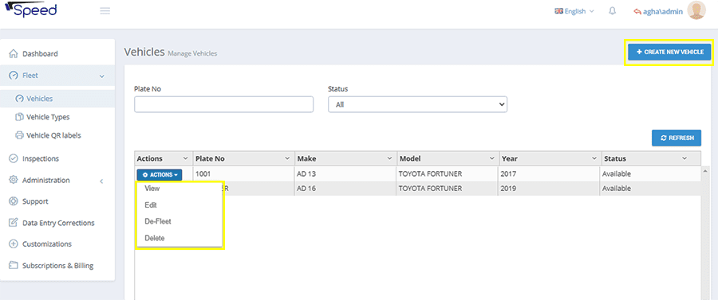Open Subscriptions & Billing
The image size is (718, 300).
click(x=57, y=265)
